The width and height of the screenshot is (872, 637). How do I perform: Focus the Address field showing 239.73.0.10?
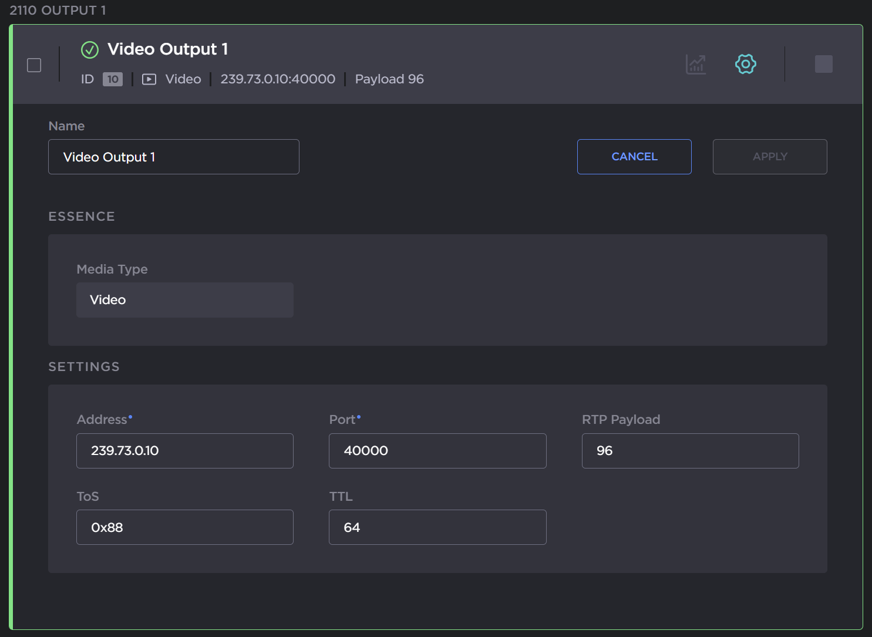tap(185, 451)
